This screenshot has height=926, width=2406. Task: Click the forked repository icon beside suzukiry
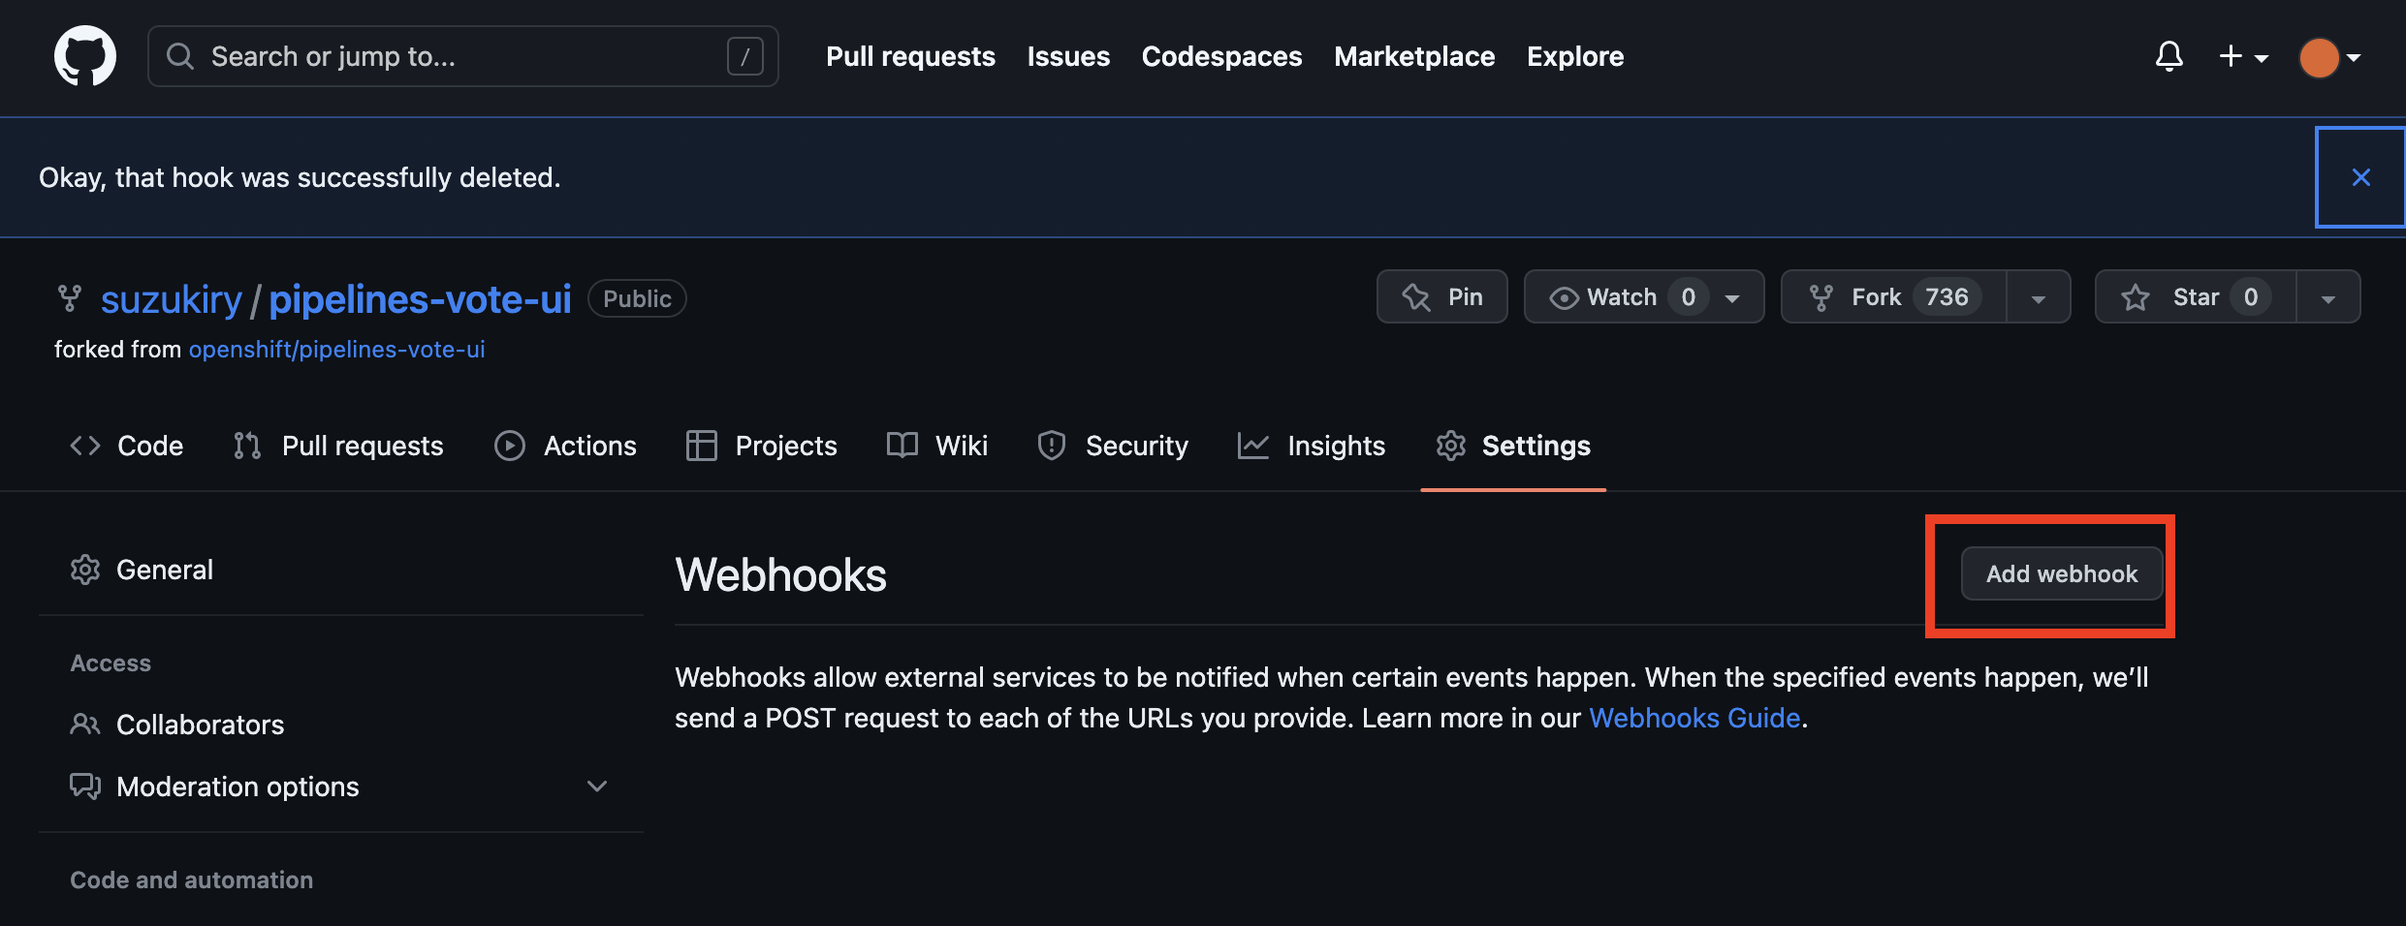coord(70,298)
